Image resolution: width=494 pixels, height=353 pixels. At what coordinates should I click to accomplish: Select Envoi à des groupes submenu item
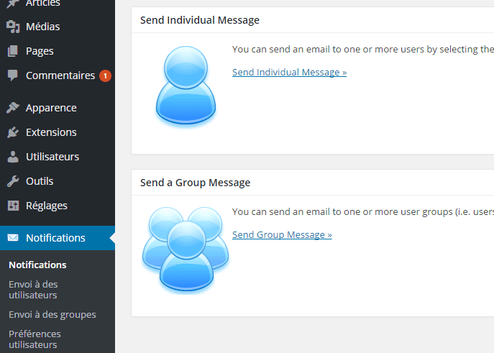tap(52, 315)
